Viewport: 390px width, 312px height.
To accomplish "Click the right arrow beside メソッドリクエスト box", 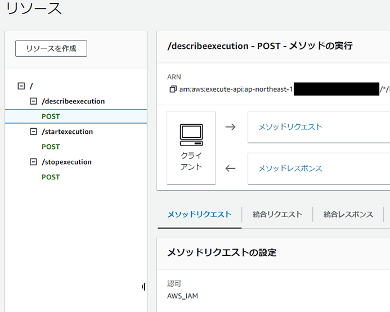I will point(230,127).
